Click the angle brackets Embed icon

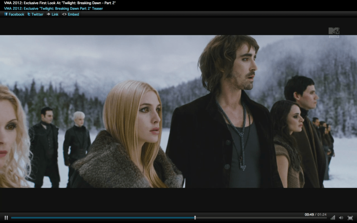[64, 14]
